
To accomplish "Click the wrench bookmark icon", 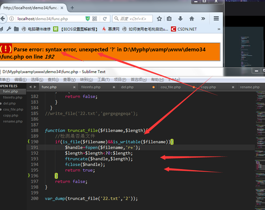I will tap(9, 29).
